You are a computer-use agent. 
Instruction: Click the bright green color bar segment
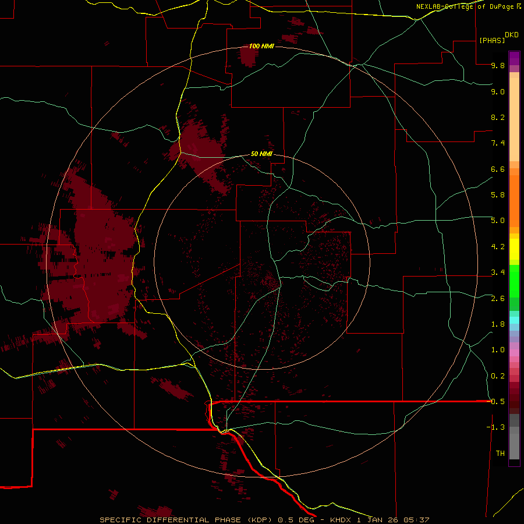[x=514, y=281]
